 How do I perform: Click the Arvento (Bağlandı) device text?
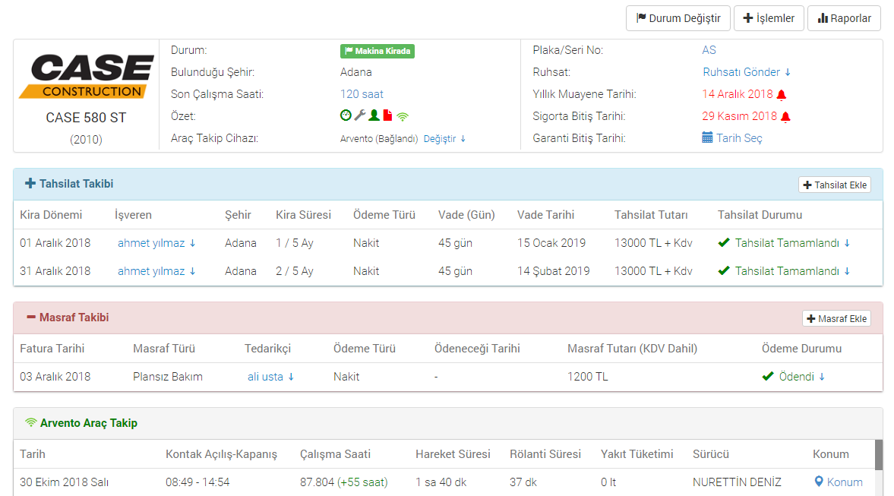pyautogui.click(x=379, y=138)
